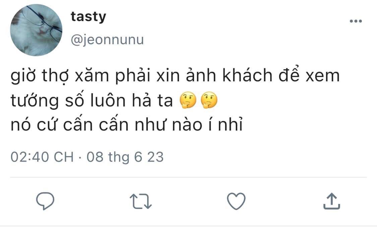
Task: Open the three-dot more options menu
Action: click(x=356, y=21)
